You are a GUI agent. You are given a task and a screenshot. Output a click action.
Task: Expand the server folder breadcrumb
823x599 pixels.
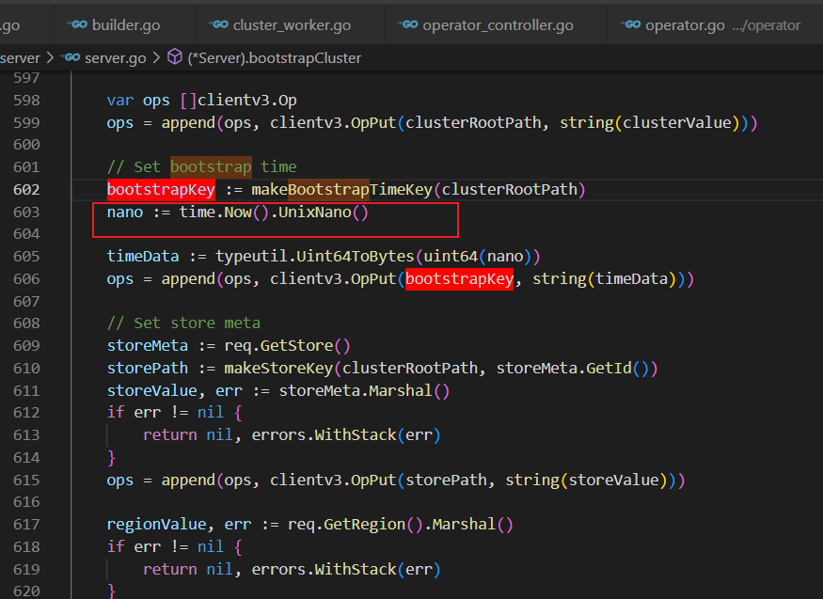pyautogui.click(x=21, y=58)
